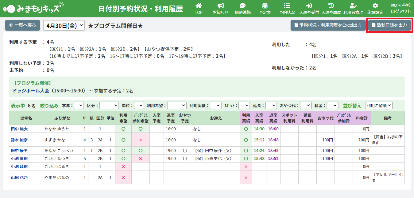Open child name link 鈴木 加奈

click(x=19, y=140)
